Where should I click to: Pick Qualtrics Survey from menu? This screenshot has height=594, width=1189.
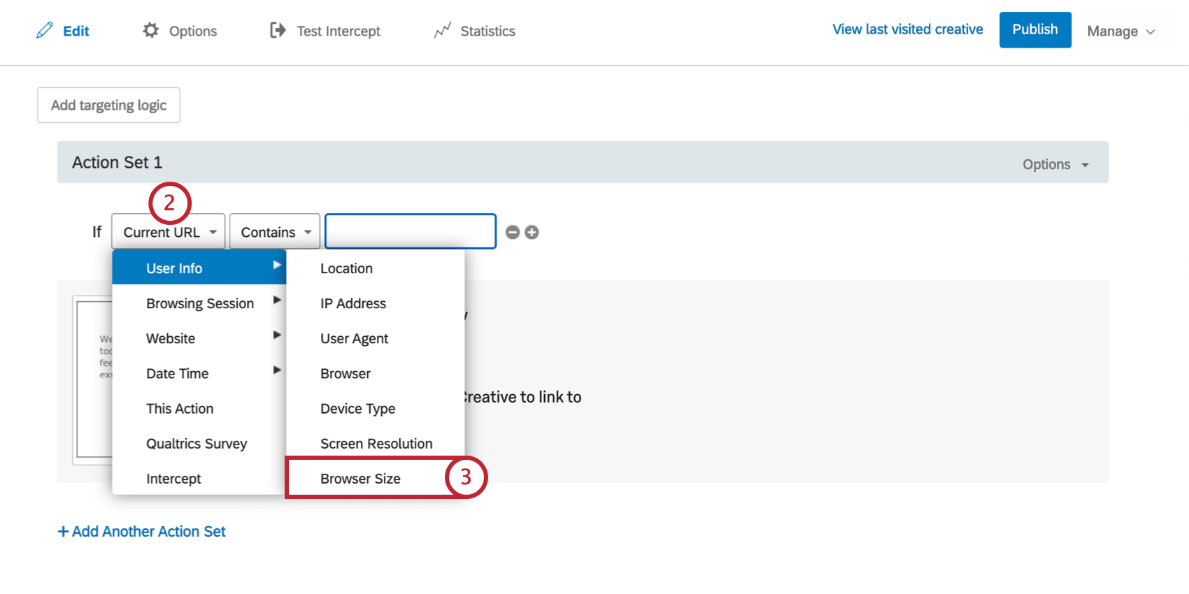pyautogui.click(x=197, y=444)
